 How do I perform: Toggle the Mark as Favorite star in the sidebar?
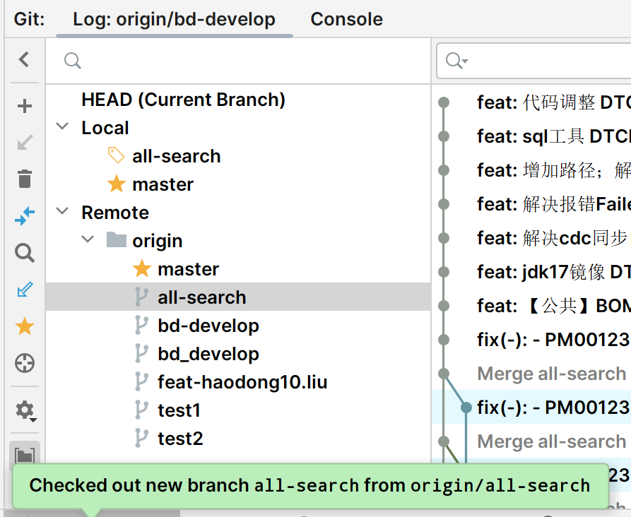coord(25,326)
